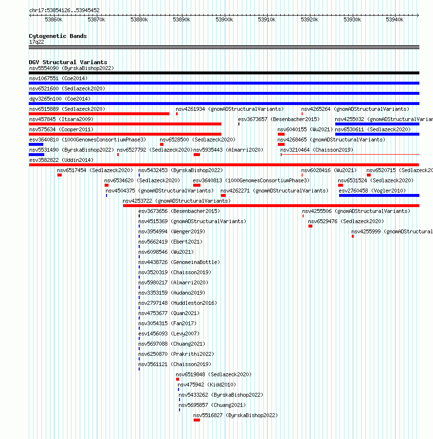Click nsv6515889 (Sedlazeck2020) label
This screenshot has height=439, width=433.
click(x=67, y=109)
